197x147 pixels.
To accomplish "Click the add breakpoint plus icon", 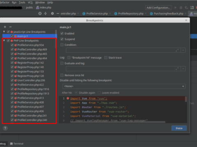I will click(x=5, y=27).
